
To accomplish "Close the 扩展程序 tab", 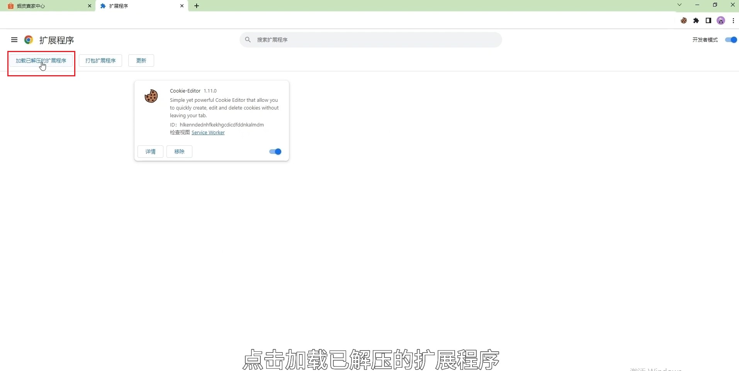I will [182, 6].
